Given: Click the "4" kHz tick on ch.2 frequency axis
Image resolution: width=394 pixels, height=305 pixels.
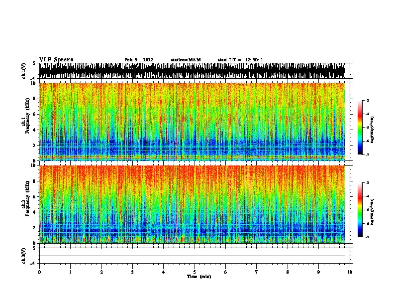Looking at the screenshot, I should (35, 212).
